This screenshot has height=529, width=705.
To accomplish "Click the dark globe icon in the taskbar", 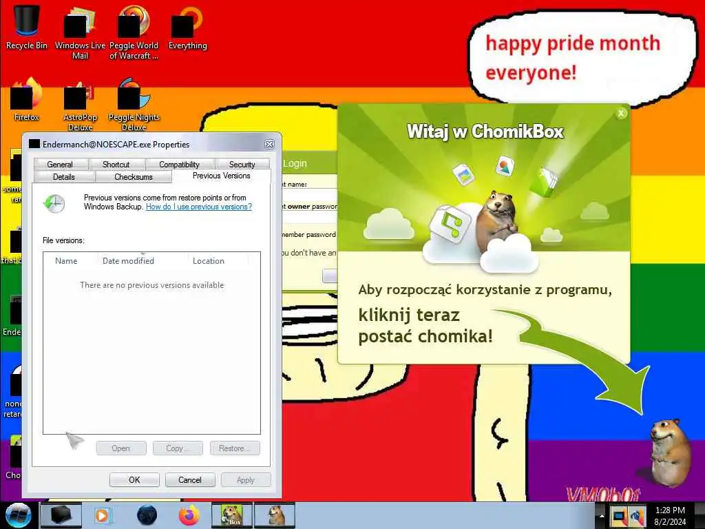I will click(147, 515).
